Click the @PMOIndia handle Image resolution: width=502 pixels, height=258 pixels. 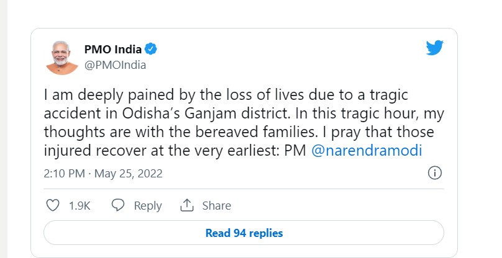[x=115, y=64]
